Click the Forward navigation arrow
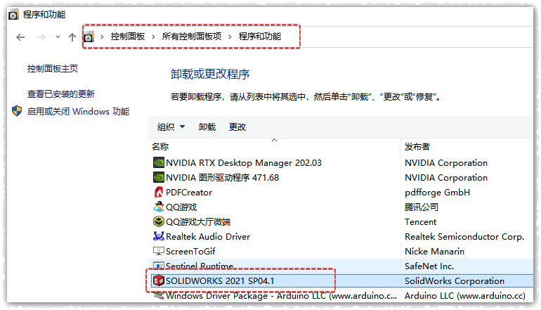This screenshot has width=541, height=310. [x=41, y=37]
